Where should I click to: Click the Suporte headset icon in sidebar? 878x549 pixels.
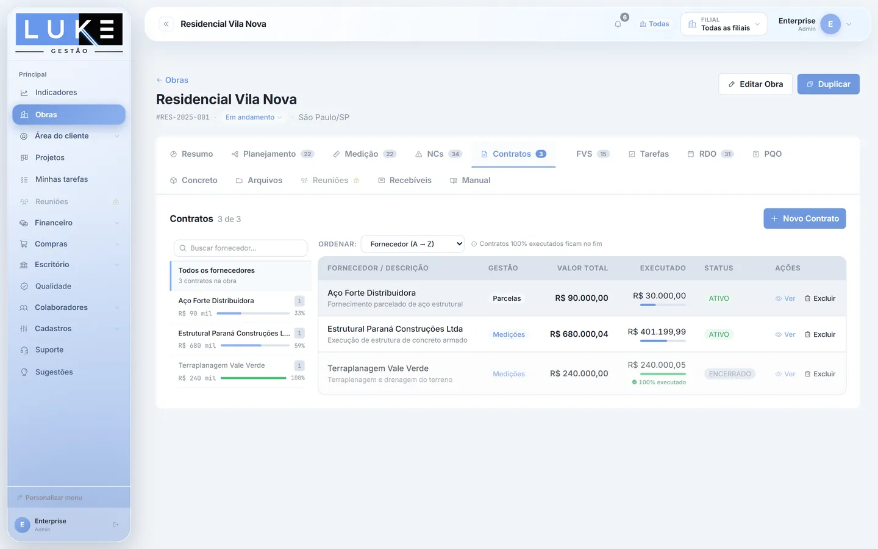coord(24,350)
